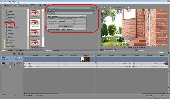170x99 pixels.
Task: Select the Unsharp Mask effect
Action: [11, 35]
